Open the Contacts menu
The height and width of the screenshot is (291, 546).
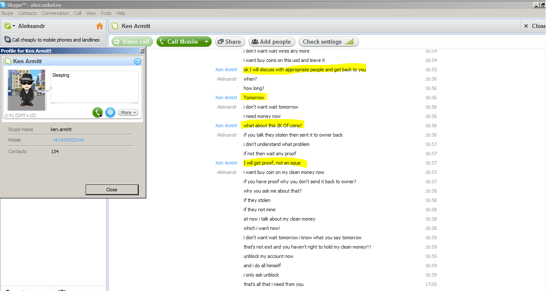coord(28,13)
